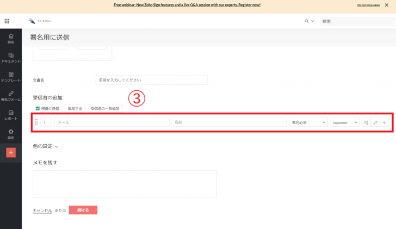
Task: Expand the search scope dropdown arrow
Action: pyautogui.click(x=313, y=21)
